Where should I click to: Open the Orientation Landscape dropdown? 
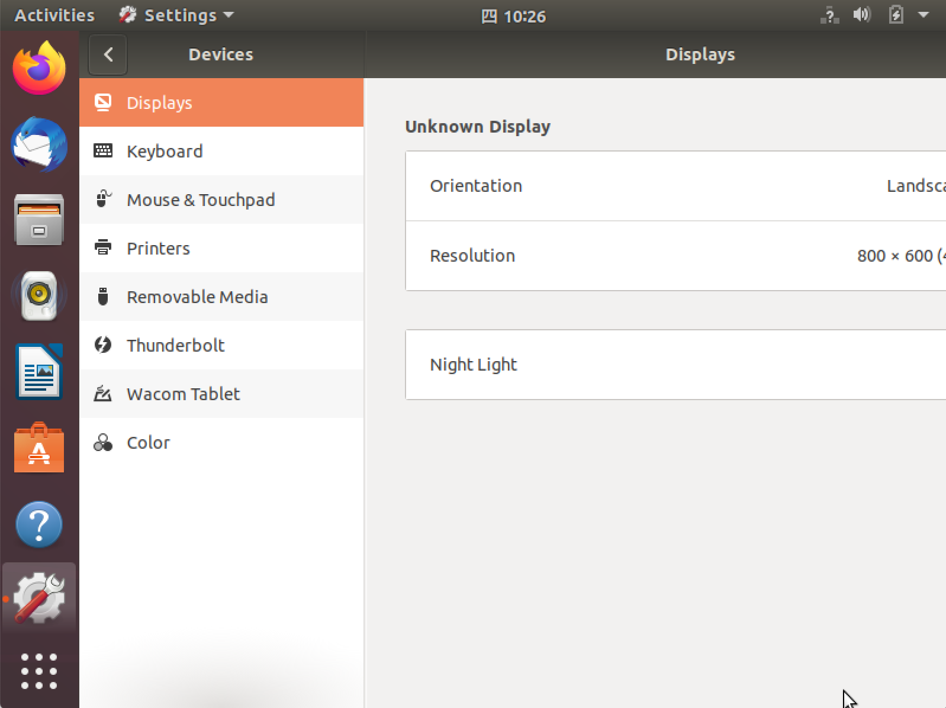675,186
